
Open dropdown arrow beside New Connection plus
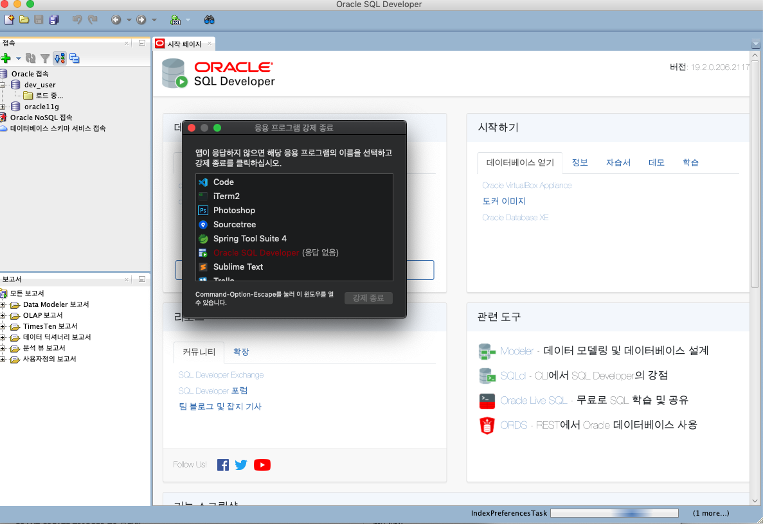[x=19, y=58]
